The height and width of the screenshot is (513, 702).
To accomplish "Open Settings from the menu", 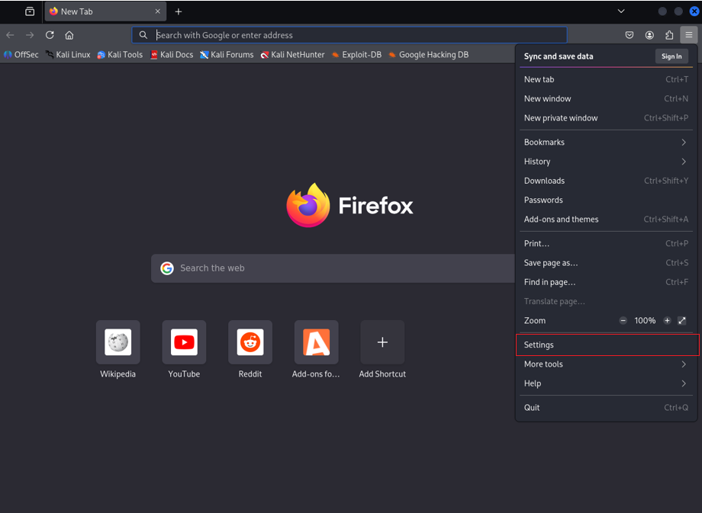I will [x=606, y=345].
